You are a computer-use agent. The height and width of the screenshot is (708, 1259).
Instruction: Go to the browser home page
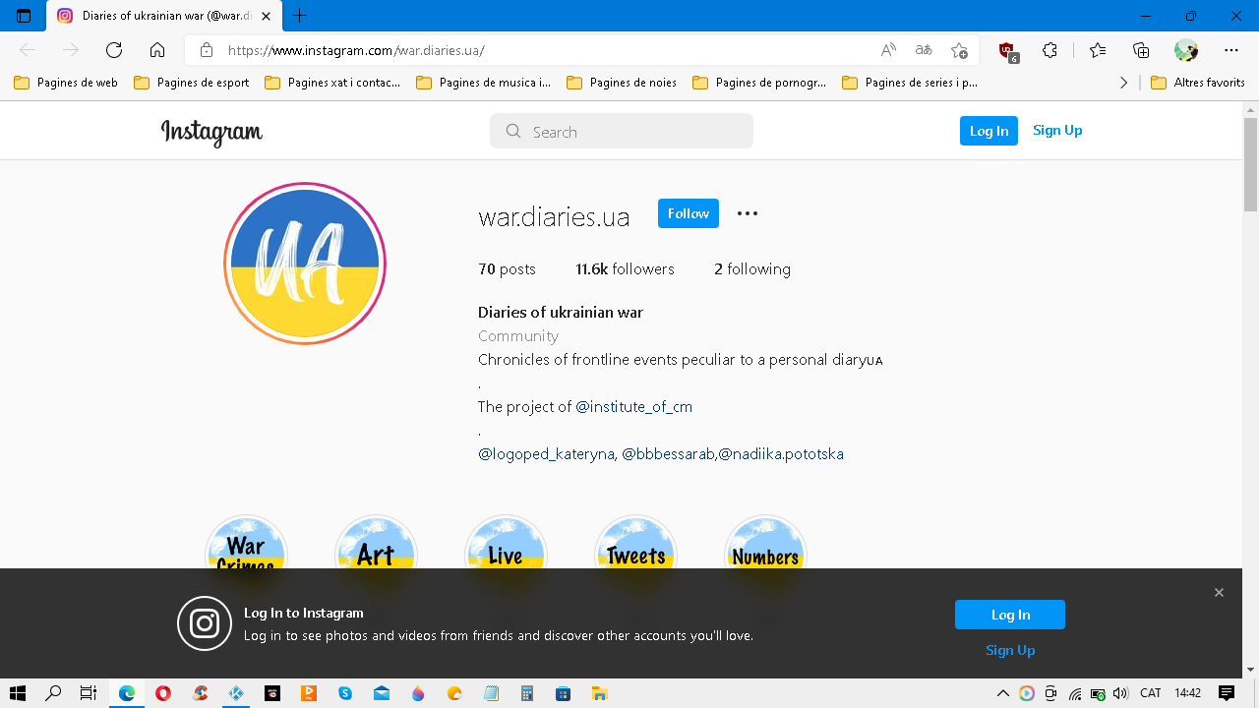(157, 50)
